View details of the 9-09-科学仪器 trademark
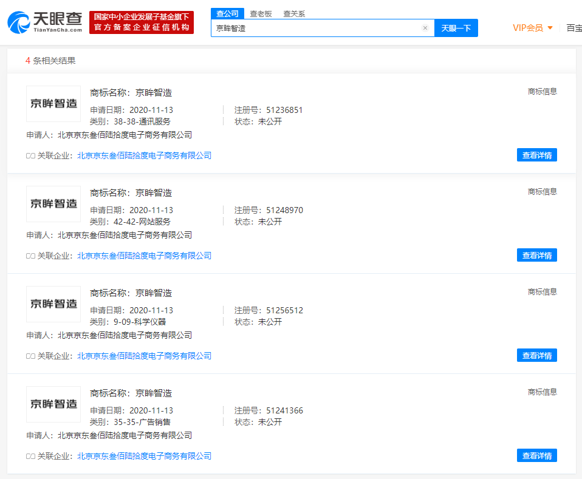The height and width of the screenshot is (479, 582). pyautogui.click(x=536, y=355)
